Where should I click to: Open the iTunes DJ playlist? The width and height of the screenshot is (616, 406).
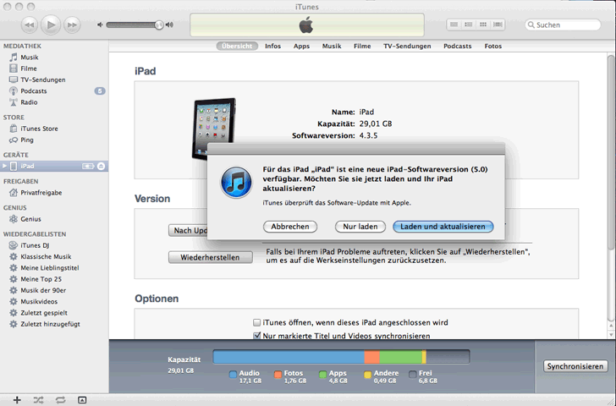point(35,245)
